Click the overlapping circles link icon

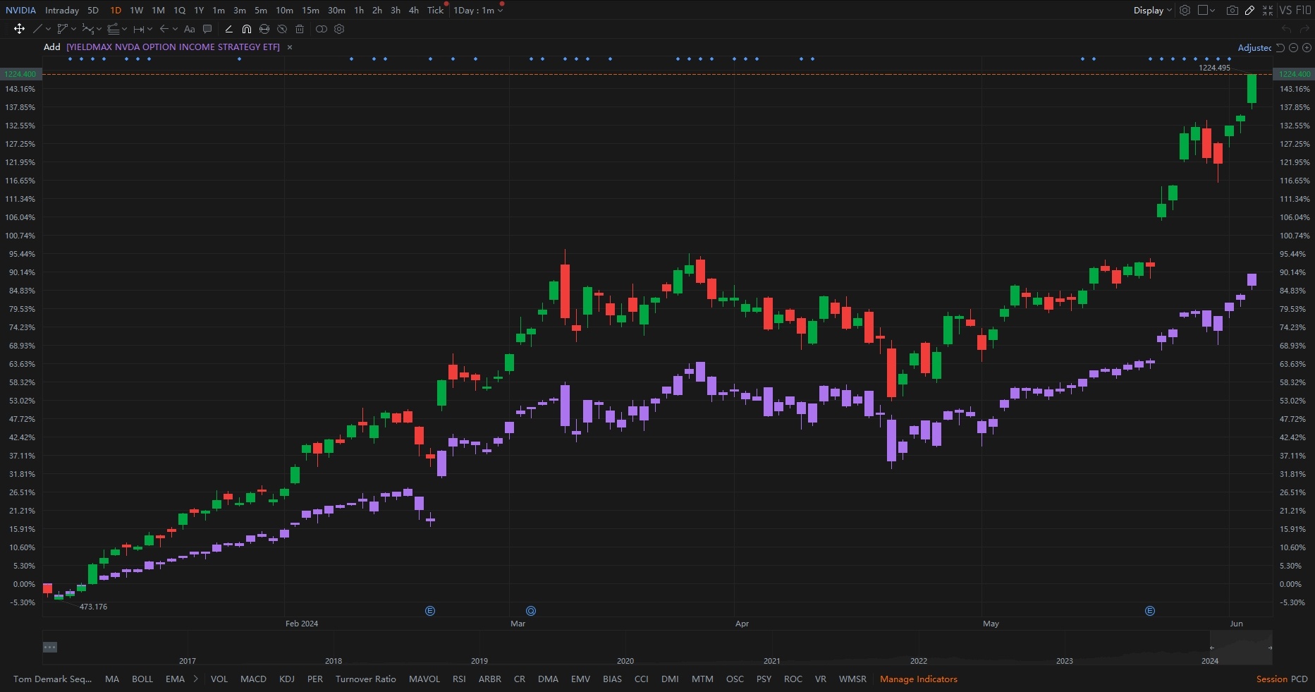click(322, 29)
